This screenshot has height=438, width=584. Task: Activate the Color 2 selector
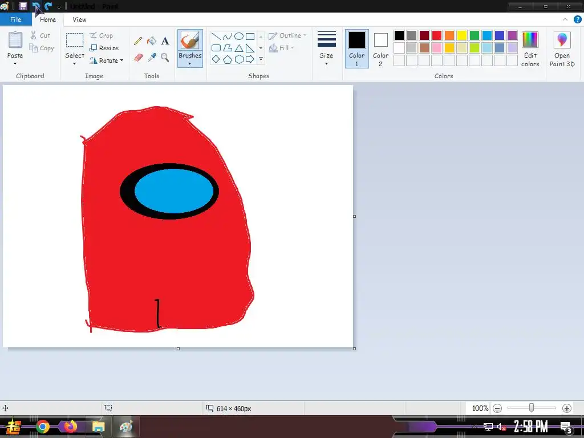click(380, 48)
